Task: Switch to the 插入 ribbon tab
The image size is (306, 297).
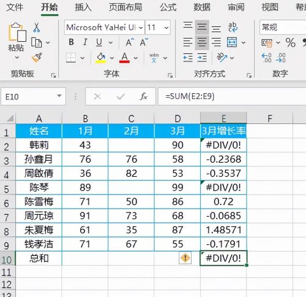Action: click(x=83, y=7)
